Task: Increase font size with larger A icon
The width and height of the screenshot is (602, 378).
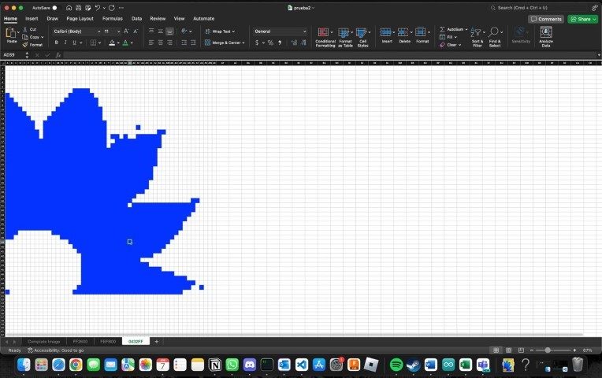Action: 126,31
